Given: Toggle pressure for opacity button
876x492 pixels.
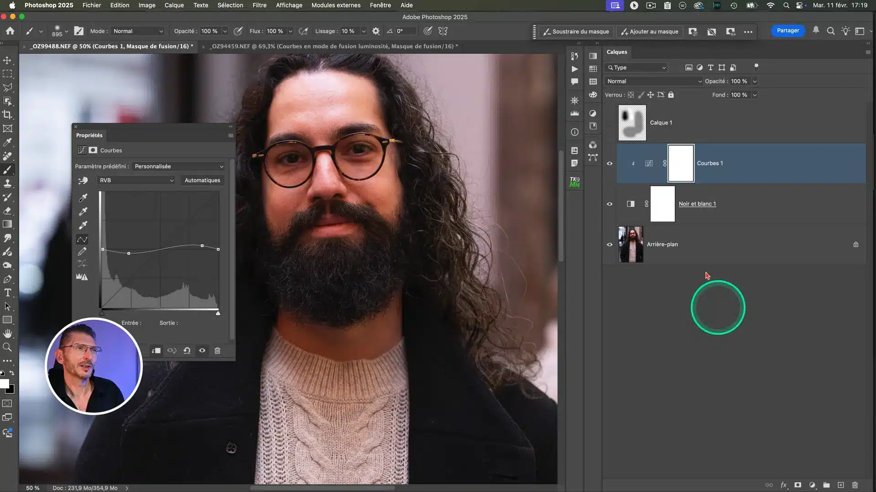Looking at the screenshot, I should click(x=238, y=31).
